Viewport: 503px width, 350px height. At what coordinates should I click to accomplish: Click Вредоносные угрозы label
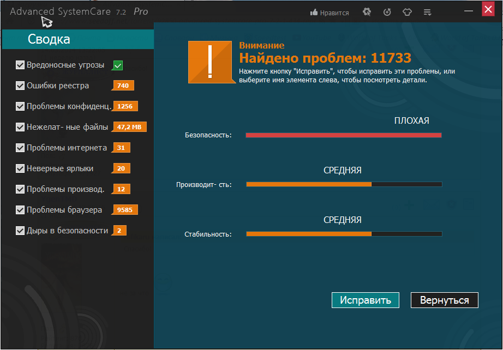pyautogui.click(x=65, y=65)
